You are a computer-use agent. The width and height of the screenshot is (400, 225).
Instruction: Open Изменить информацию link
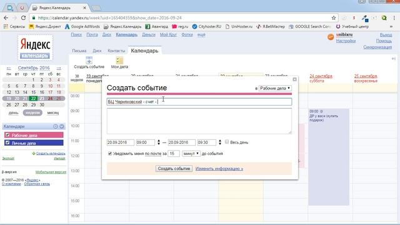219,169
